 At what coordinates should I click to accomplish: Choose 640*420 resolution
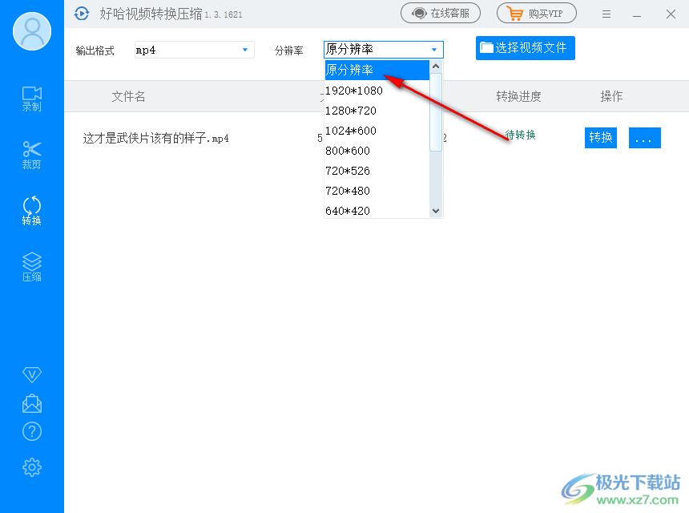click(377, 211)
